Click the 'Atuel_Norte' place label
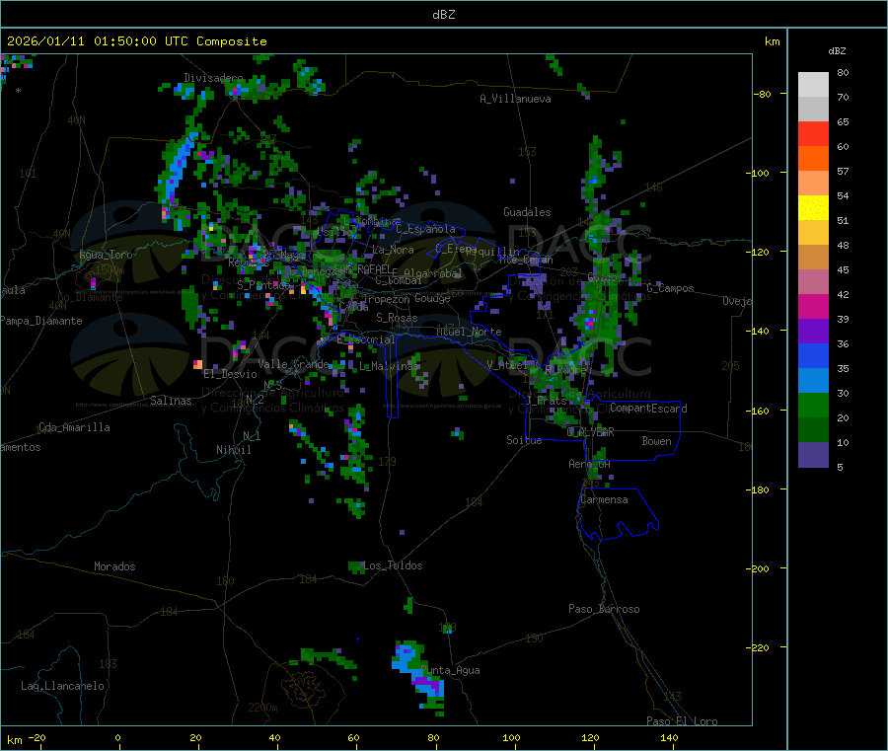The height and width of the screenshot is (751, 888). [x=469, y=332]
